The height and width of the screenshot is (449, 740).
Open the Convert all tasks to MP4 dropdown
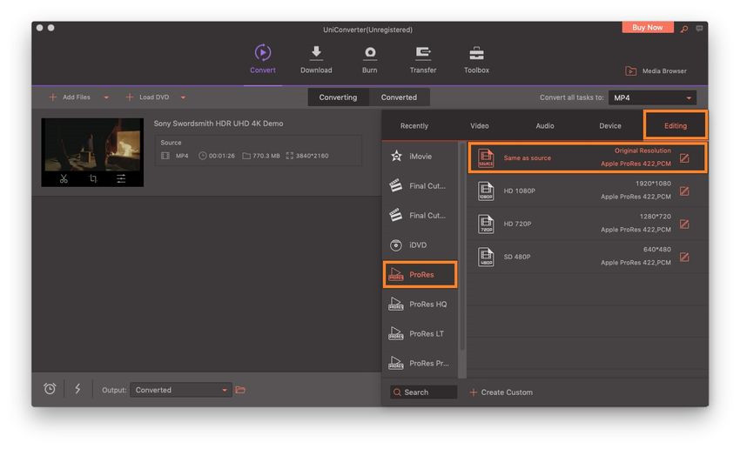(652, 97)
